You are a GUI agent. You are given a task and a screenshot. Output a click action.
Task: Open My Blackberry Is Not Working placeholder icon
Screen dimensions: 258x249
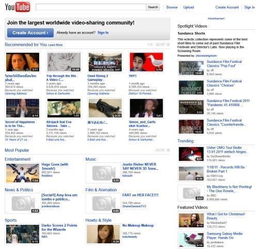point(191,193)
